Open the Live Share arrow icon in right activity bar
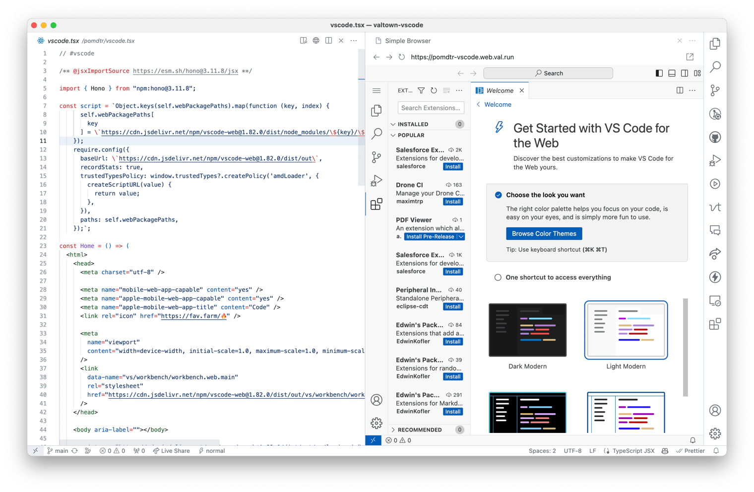 (715, 254)
